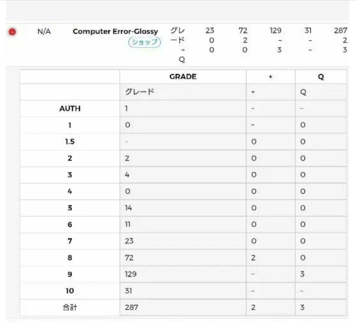Click grade 8 row's GRADE cell showing 72
This screenshot has width=357, height=322.
tap(183, 258)
